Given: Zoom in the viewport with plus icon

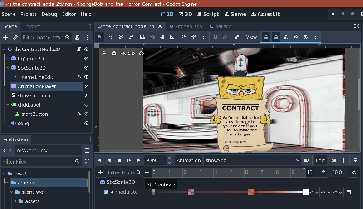Looking at the screenshot, I should pyautogui.click(x=142, y=54).
